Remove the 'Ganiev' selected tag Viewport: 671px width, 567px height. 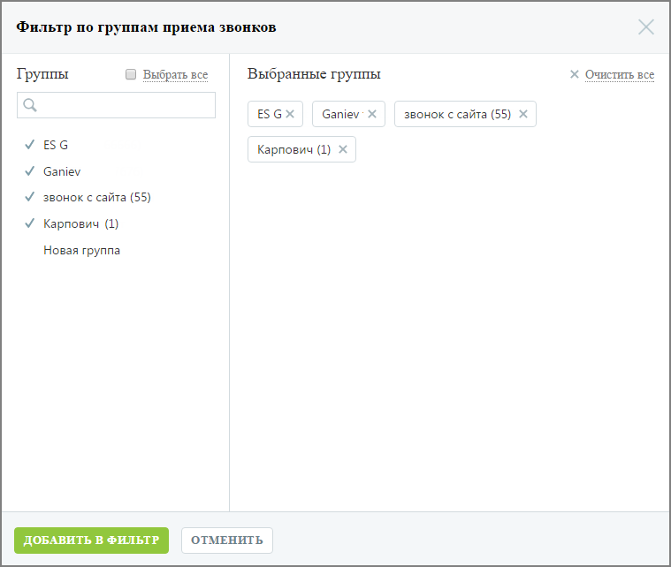[372, 114]
